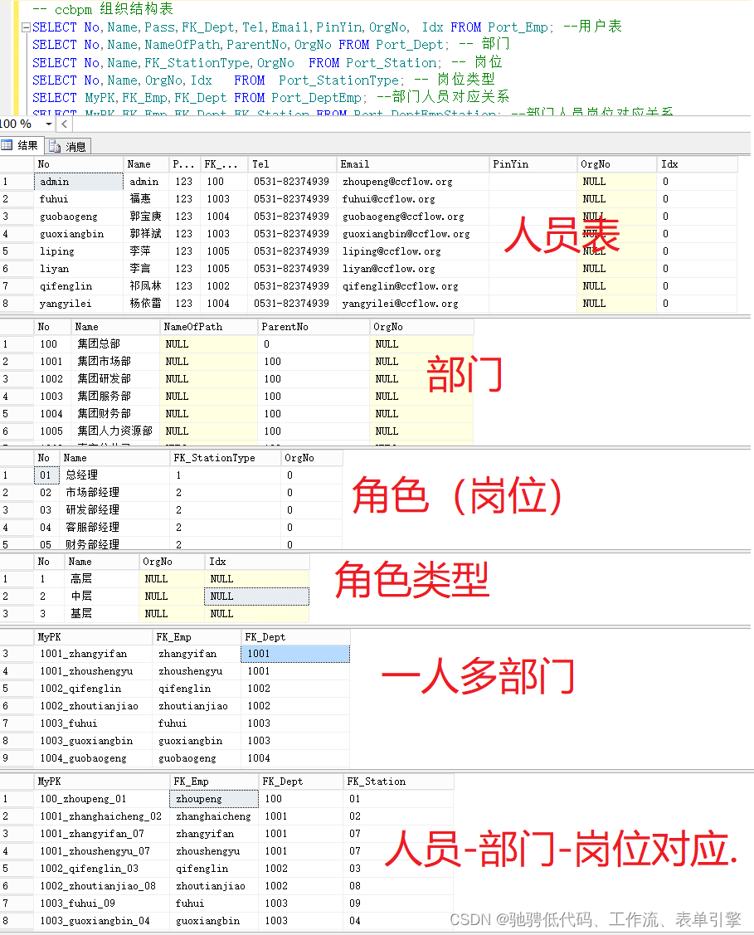Select station type cell 基层
This screenshot has width=754, height=935.
coord(101,614)
